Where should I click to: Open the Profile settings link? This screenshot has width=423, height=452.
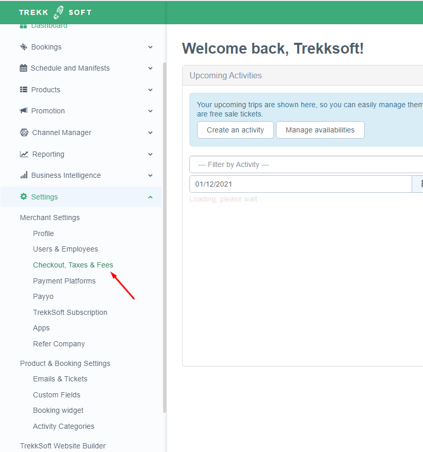43,233
